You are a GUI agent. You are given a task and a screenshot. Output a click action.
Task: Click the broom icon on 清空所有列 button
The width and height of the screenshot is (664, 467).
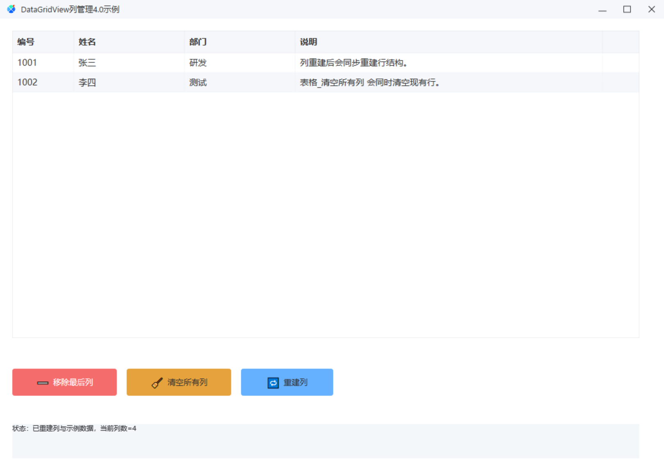coord(157,383)
